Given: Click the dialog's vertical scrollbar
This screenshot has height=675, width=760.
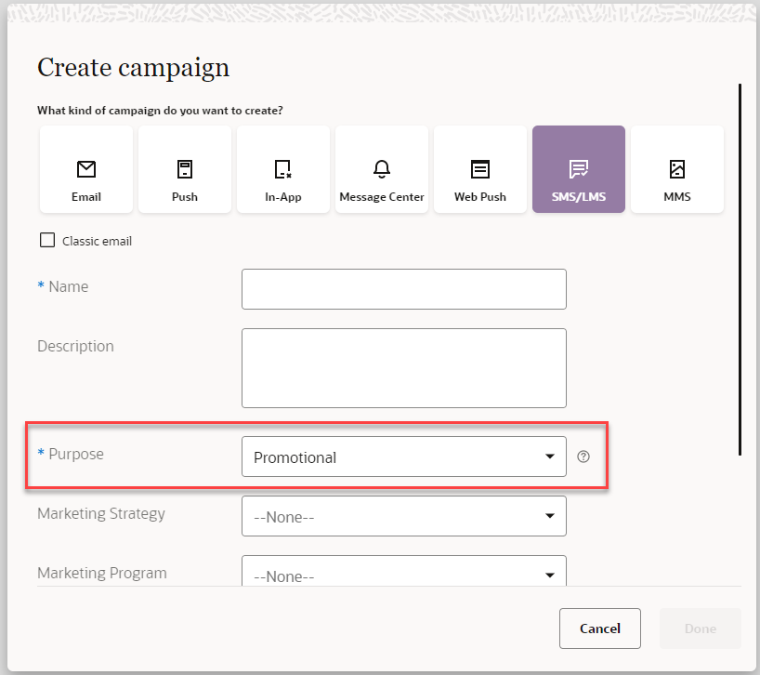Looking at the screenshot, I should pyautogui.click(x=740, y=270).
